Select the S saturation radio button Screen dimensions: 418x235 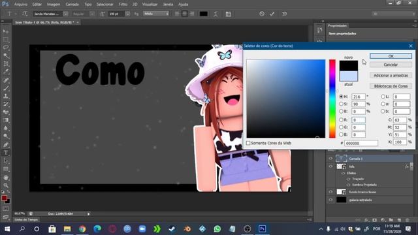341,104
